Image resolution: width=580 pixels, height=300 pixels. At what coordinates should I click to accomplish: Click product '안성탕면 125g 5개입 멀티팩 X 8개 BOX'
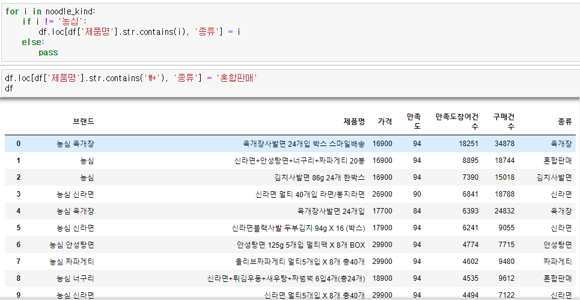[x=301, y=245]
